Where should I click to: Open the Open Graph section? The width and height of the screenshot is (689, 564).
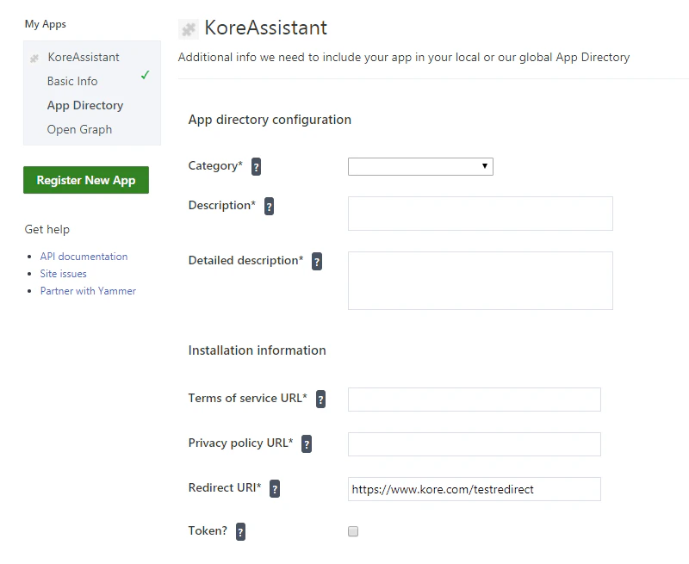(x=79, y=129)
